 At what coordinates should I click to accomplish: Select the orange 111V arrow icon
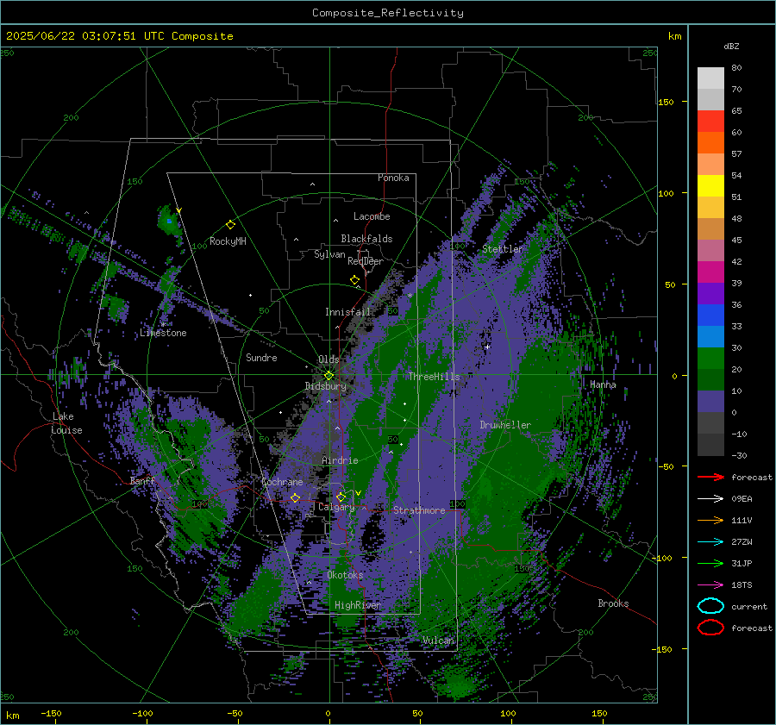coord(710,520)
